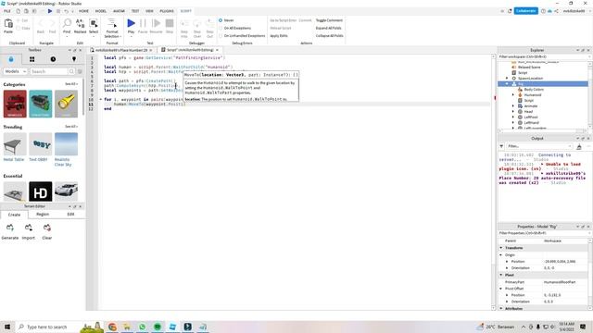Image resolution: width=593 pixels, height=333 pixels.
Task: Collapse the Pivot properties section
Action: pyautogui.click(x=501, y=275)
